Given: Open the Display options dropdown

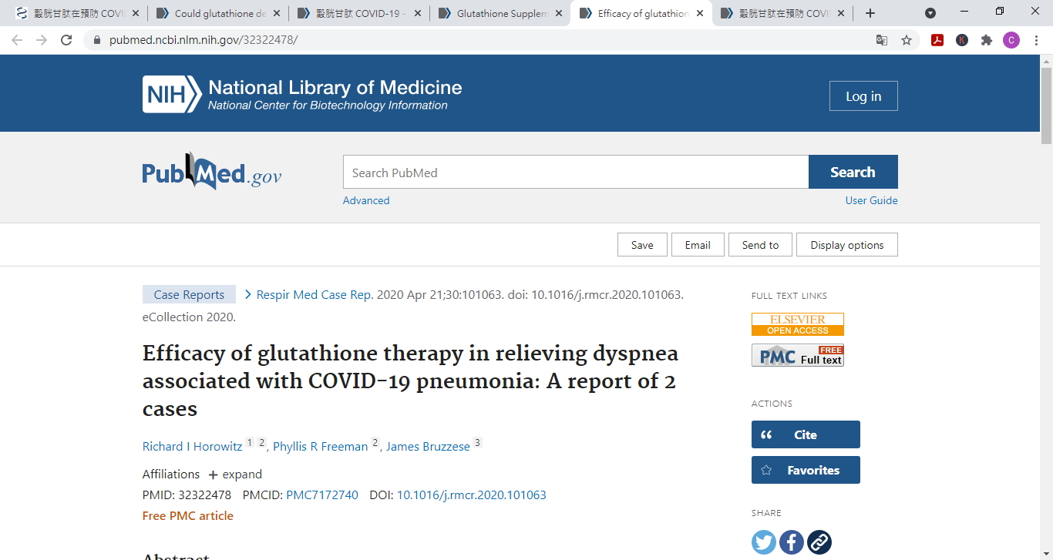Looking at the screenshot, I should point(846,245).
